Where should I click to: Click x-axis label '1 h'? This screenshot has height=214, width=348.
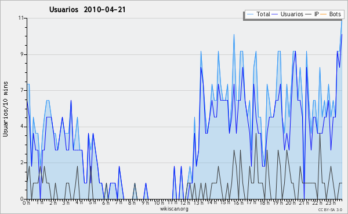pos(40,202)
